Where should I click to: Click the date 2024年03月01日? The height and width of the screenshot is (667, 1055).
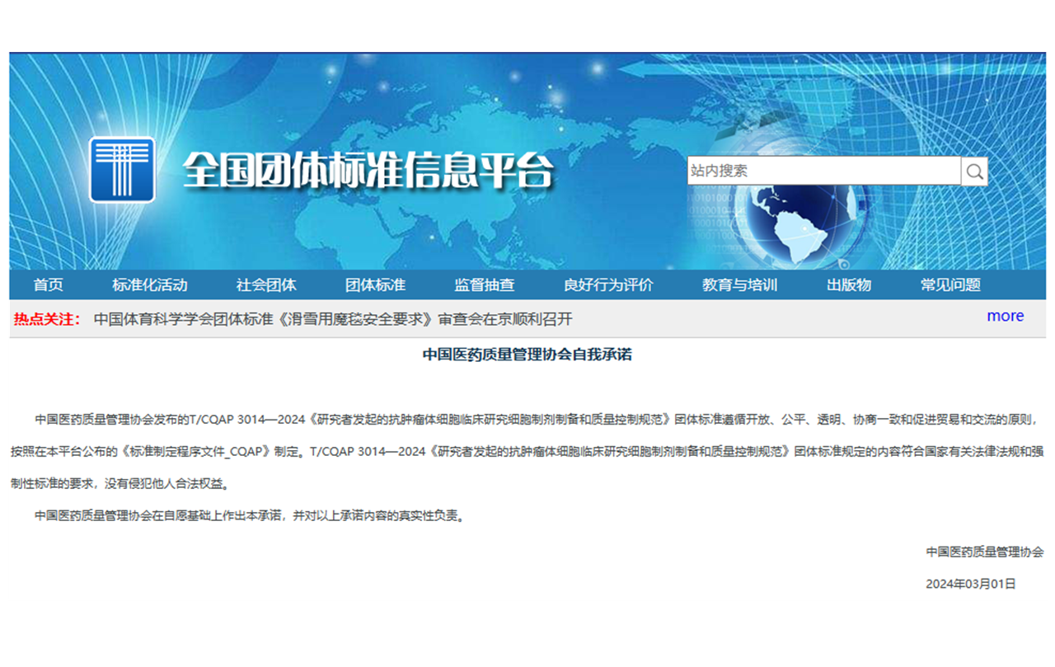pyautogui.click(x=971, y=584)
